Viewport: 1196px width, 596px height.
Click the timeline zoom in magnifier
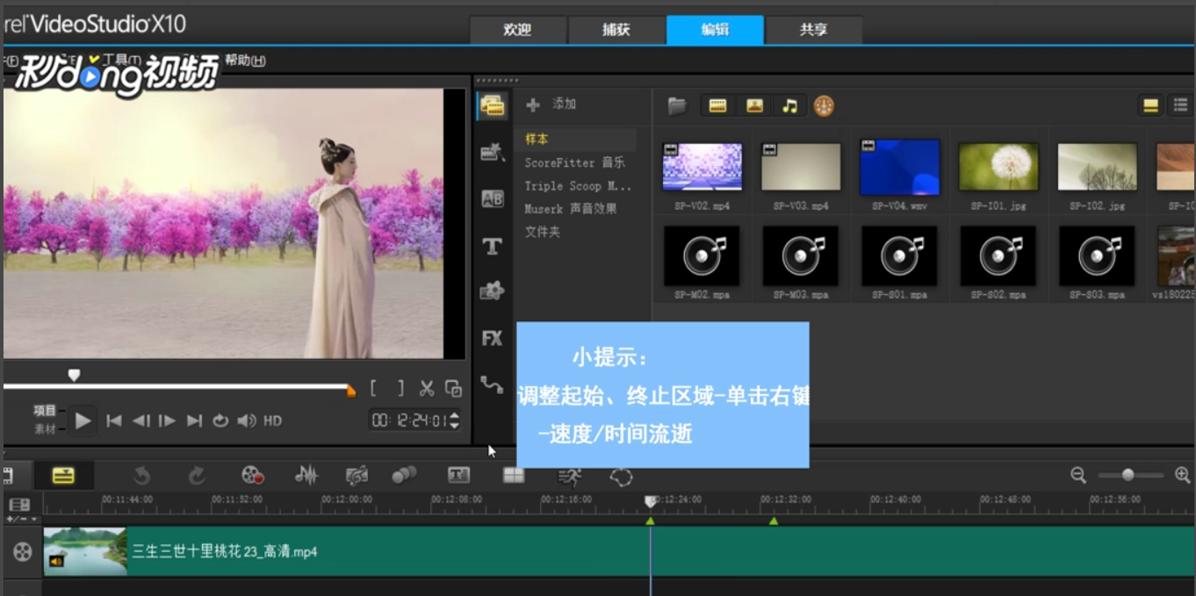1182,475
